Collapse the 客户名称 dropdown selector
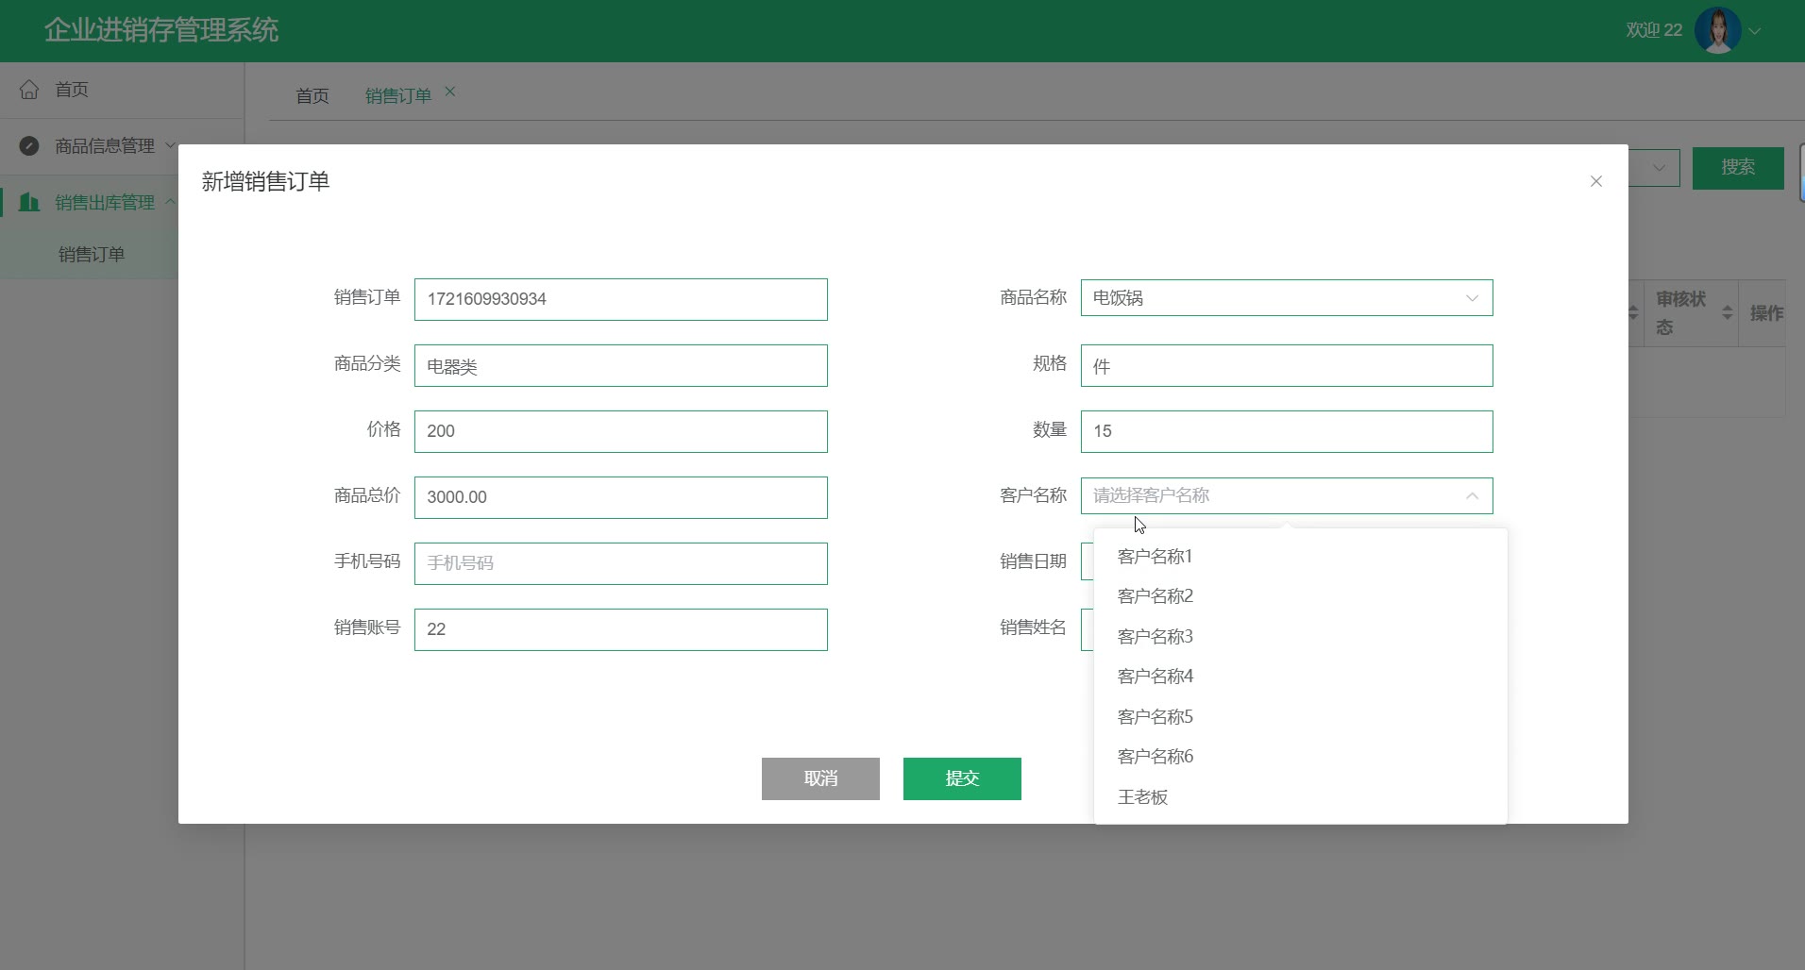The width and height of the screenshot is (1805, 970). pos(1471,496)
